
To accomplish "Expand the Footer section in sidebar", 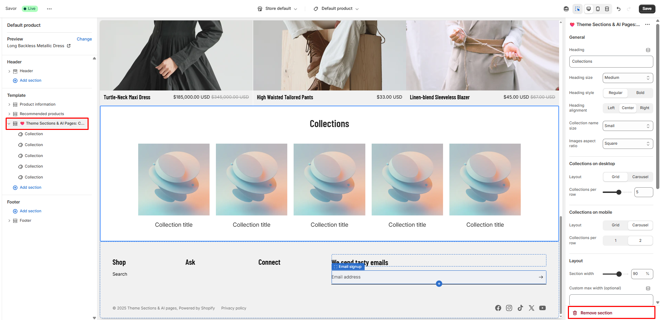I will pyautogui.click(x=9, y=221).
